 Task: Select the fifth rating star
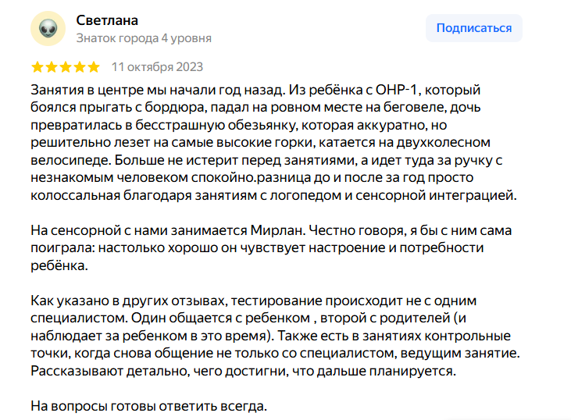pyautogui.click(x=94, y=67)
